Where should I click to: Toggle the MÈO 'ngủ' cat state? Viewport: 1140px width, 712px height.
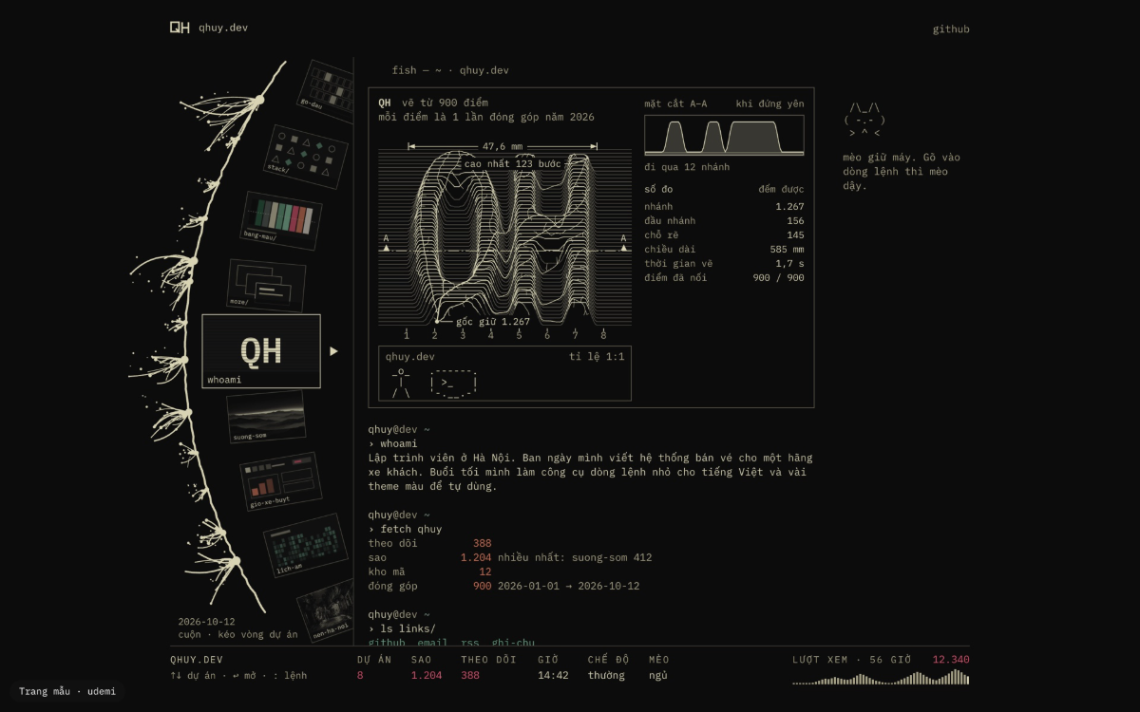pos(658,675)
